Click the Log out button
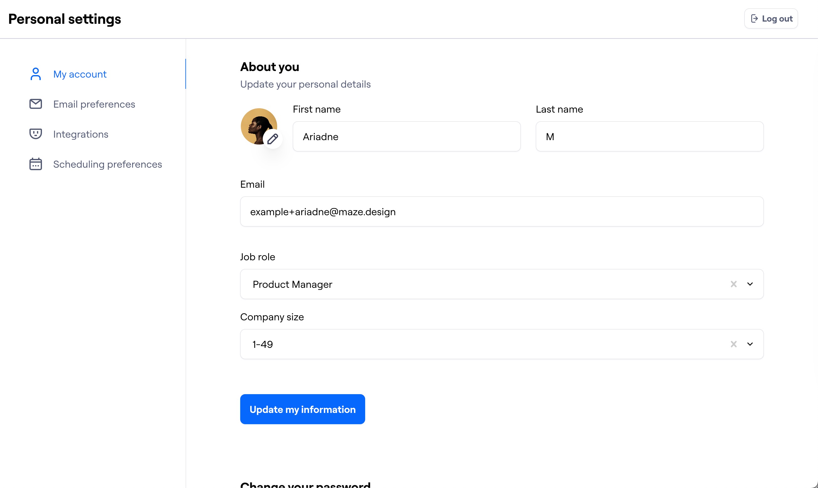818x488 pixels. coord(771,18)
